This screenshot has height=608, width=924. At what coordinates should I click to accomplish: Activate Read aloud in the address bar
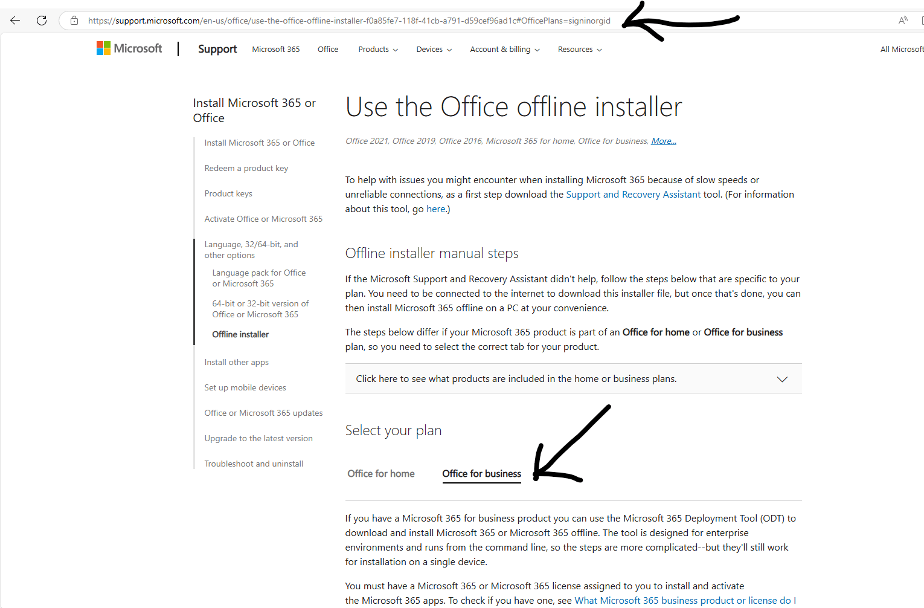[x=903, y=20]
